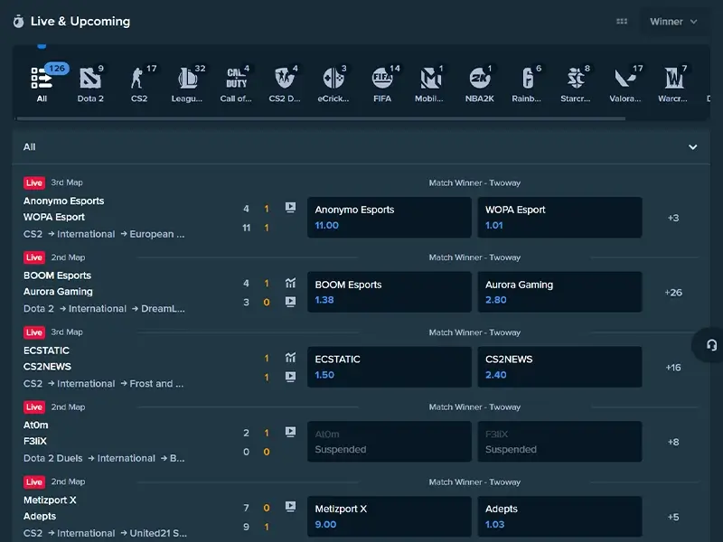
Task: Switch to grid view layout icon
Action: pyautogui.click(x=622, y=21)
